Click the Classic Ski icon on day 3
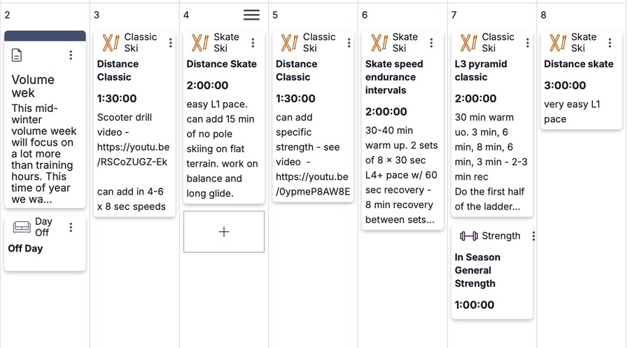The image size is (630, 348). pos(111,43)
